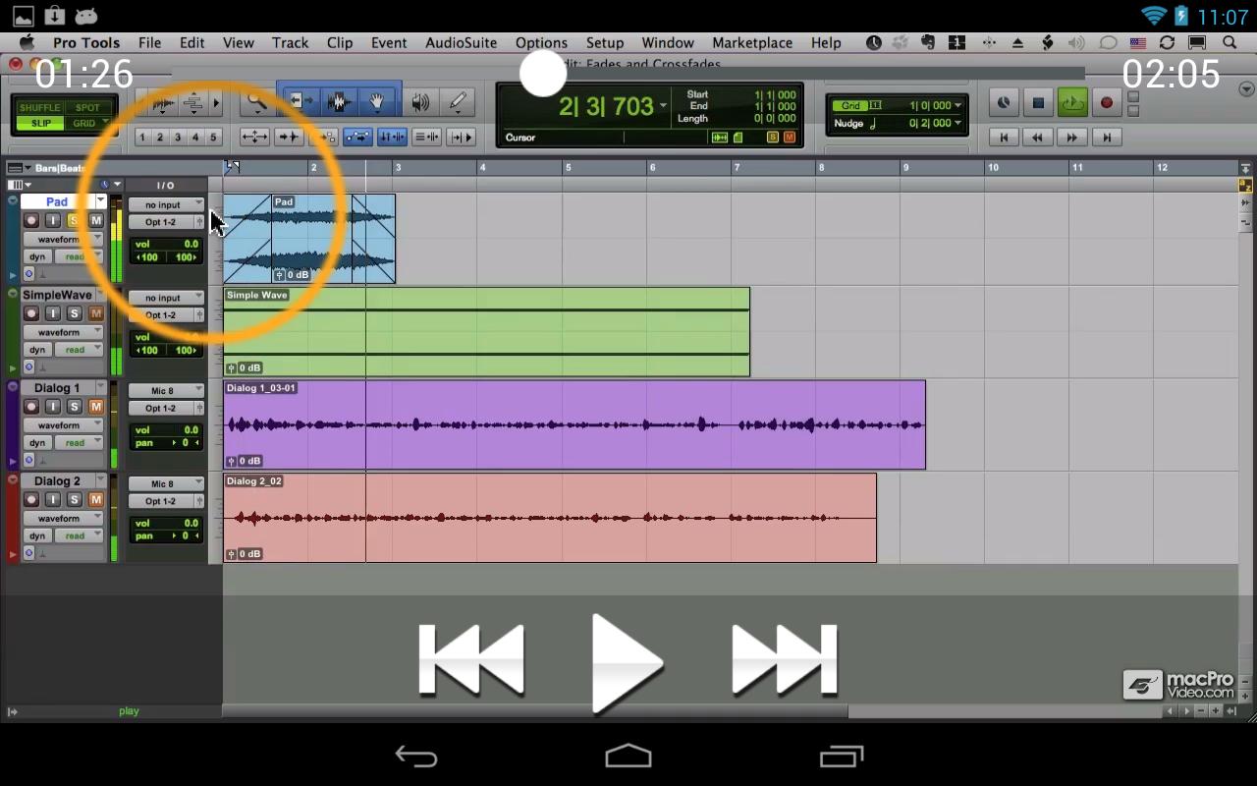Click Go to End transport button
The height and width of the screenshot is (786, 1257).
(1107, 138)
